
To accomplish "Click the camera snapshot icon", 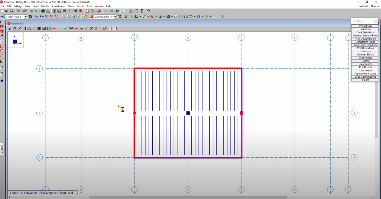I will click(30, 17).
